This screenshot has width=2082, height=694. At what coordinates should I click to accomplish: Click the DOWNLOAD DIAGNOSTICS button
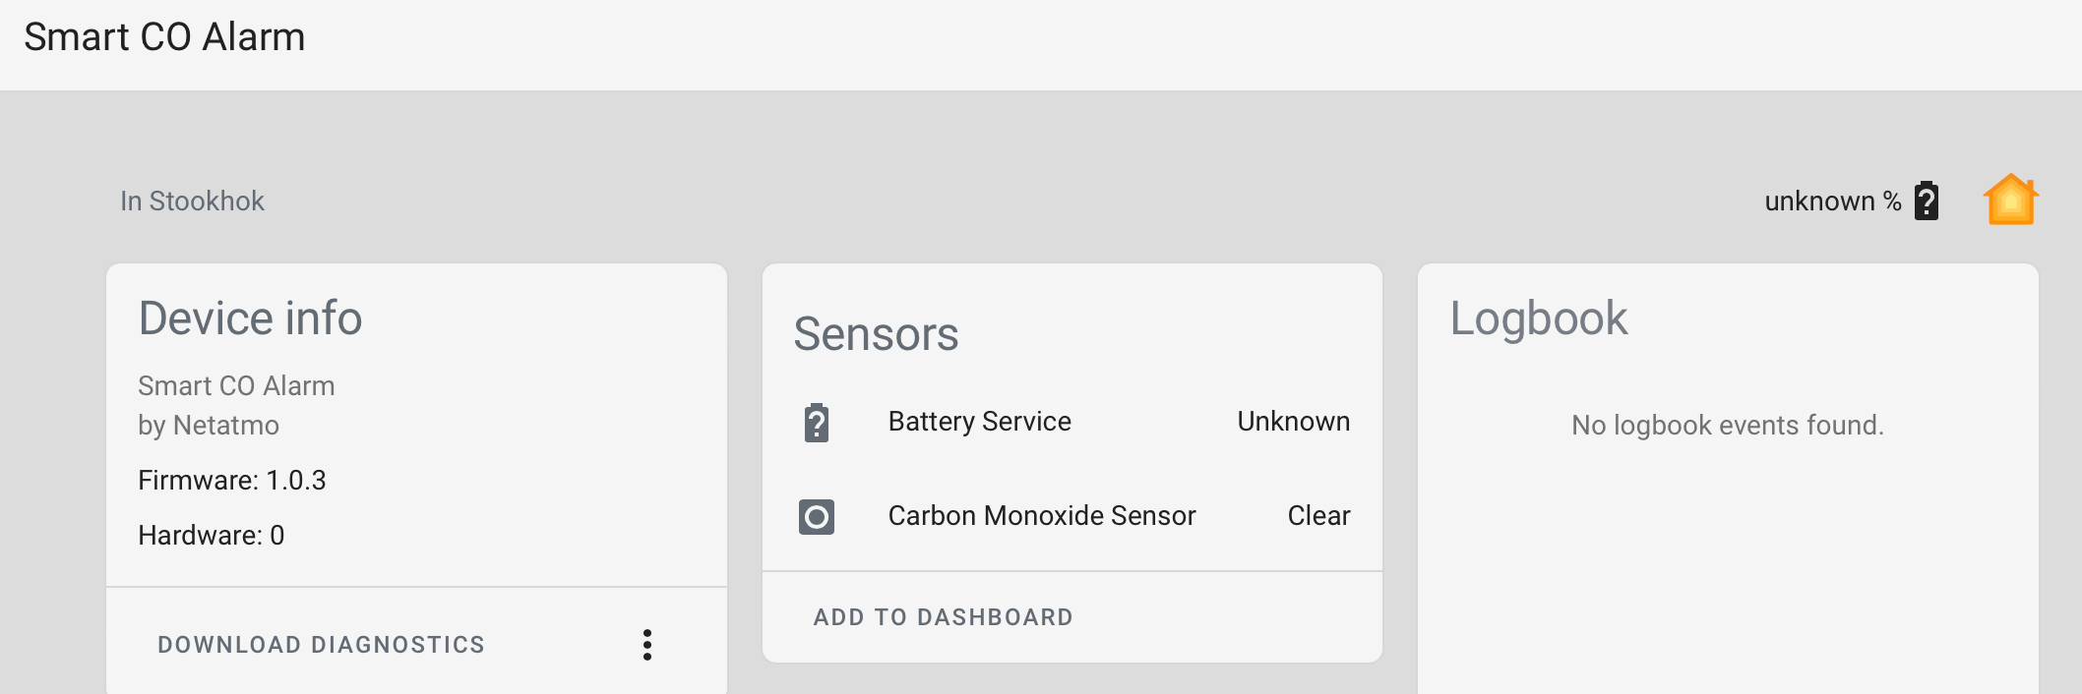tap(321, 644)
